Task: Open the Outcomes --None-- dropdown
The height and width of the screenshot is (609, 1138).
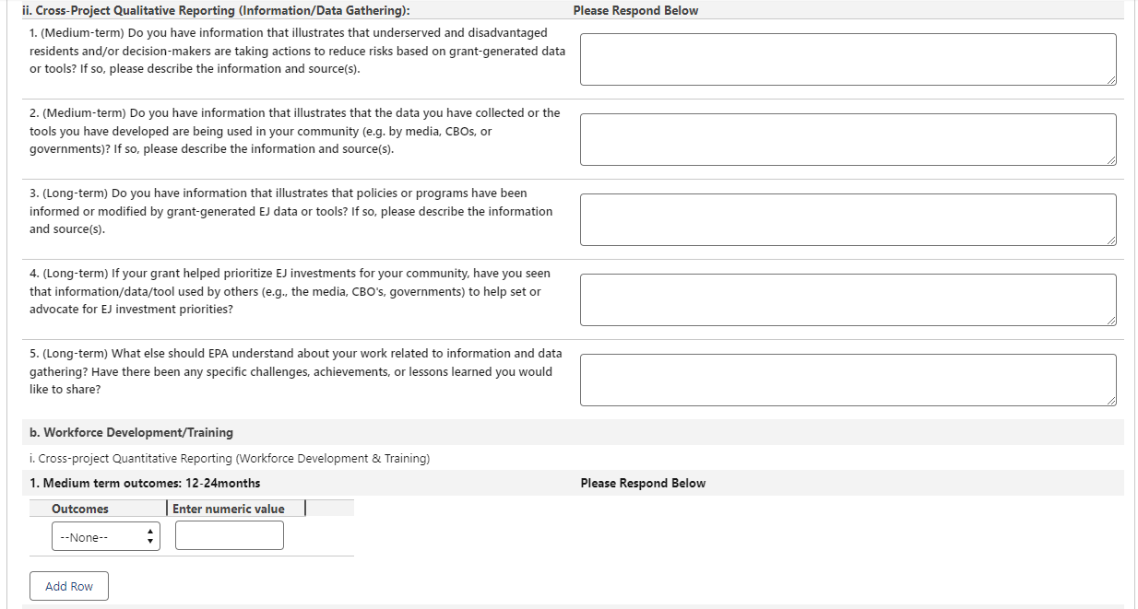Action: pos(106,537)
